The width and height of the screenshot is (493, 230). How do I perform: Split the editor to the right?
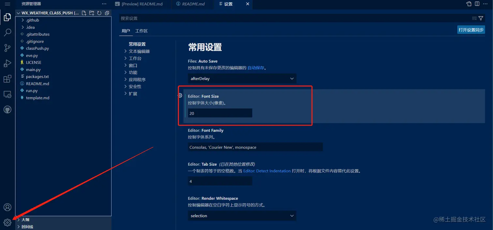(x=477, y=4)
